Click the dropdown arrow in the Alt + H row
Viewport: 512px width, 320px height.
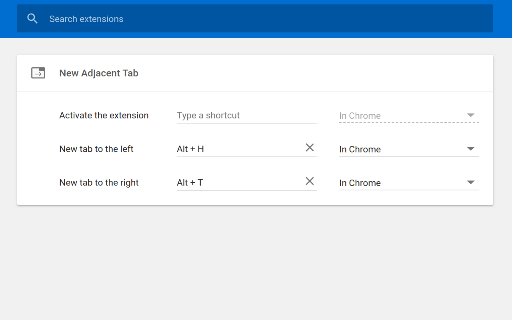(x=471, y=149)
